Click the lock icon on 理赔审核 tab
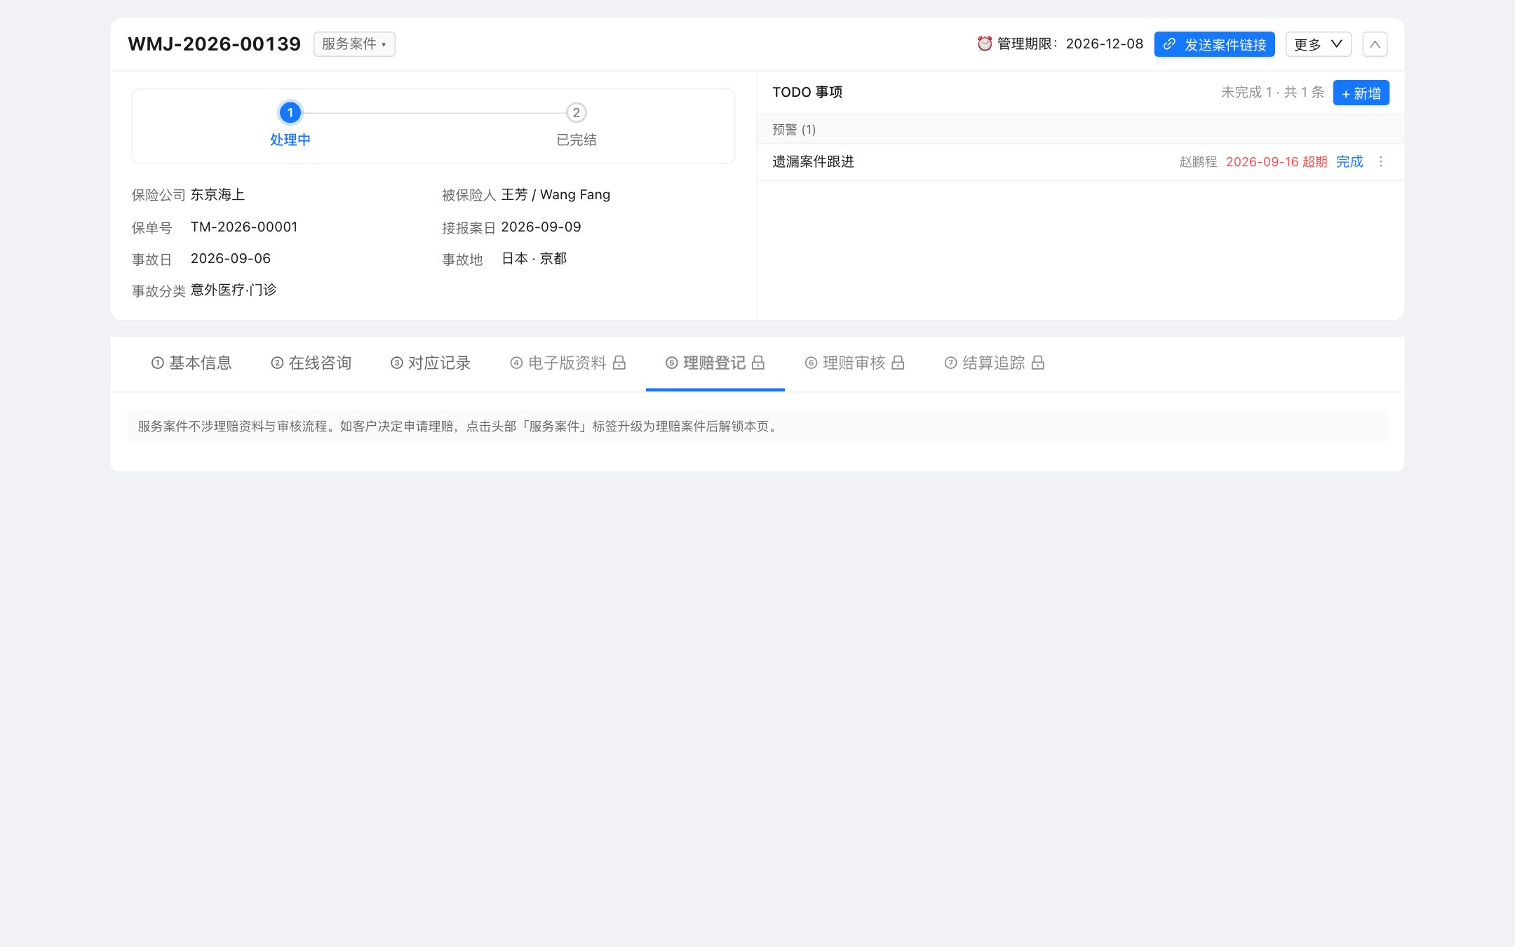 [898, 363]
